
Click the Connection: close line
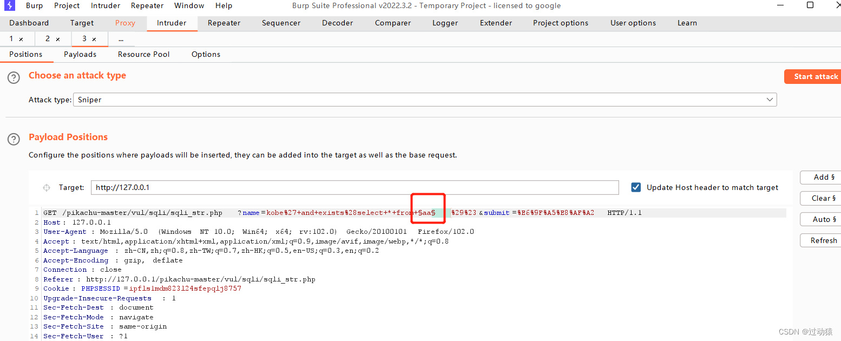coord(82,270)
